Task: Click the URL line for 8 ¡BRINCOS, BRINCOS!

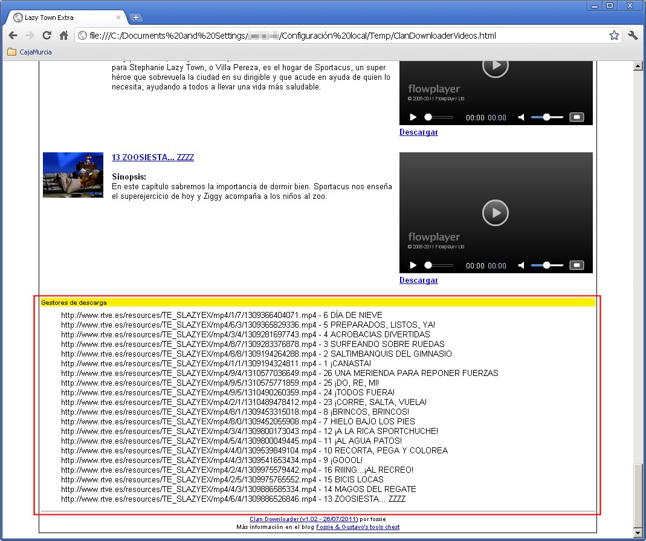Action: click(x=235, y=412)
